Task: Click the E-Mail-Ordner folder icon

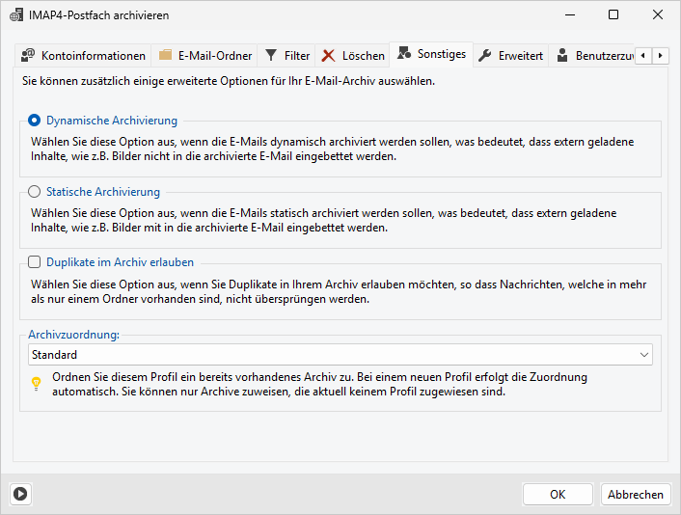Action: point(166,56)
